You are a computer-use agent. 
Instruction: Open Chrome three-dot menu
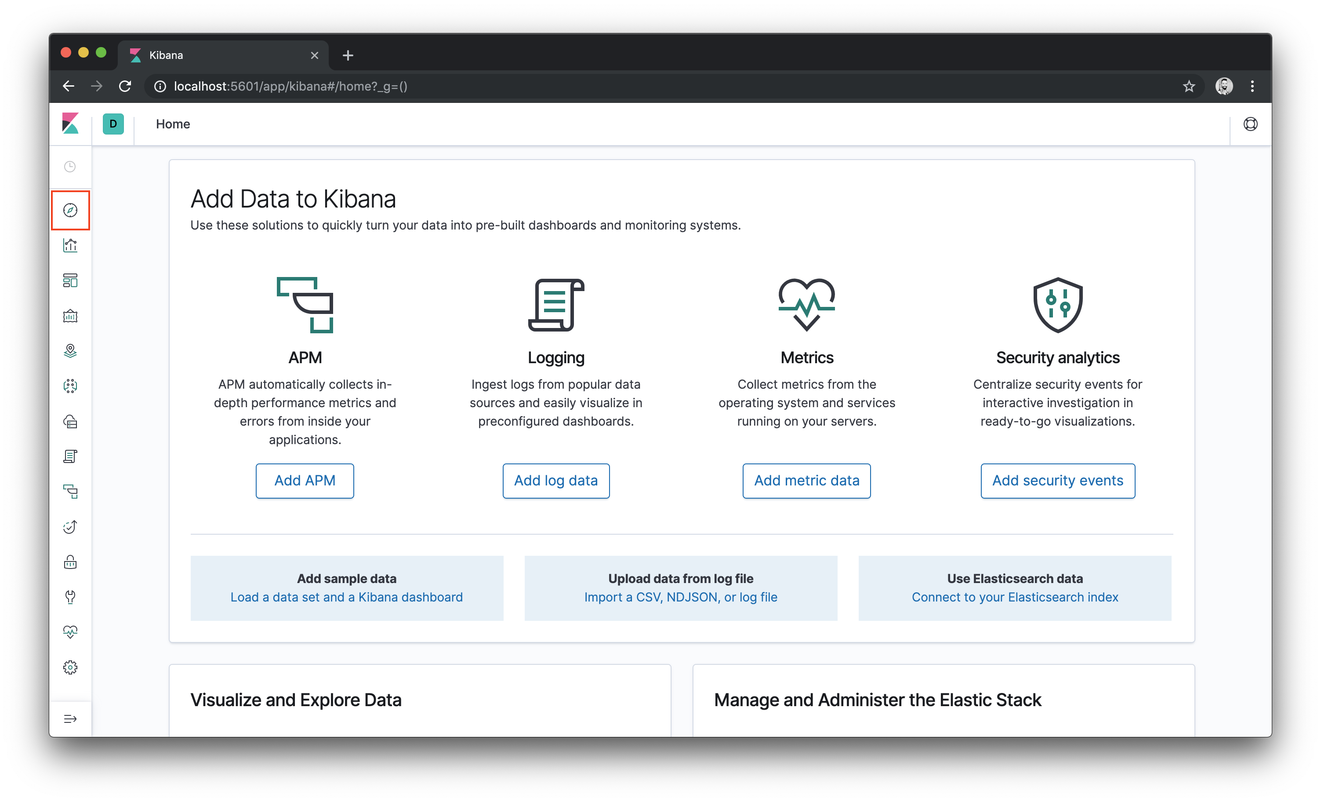coord(1252,86)
